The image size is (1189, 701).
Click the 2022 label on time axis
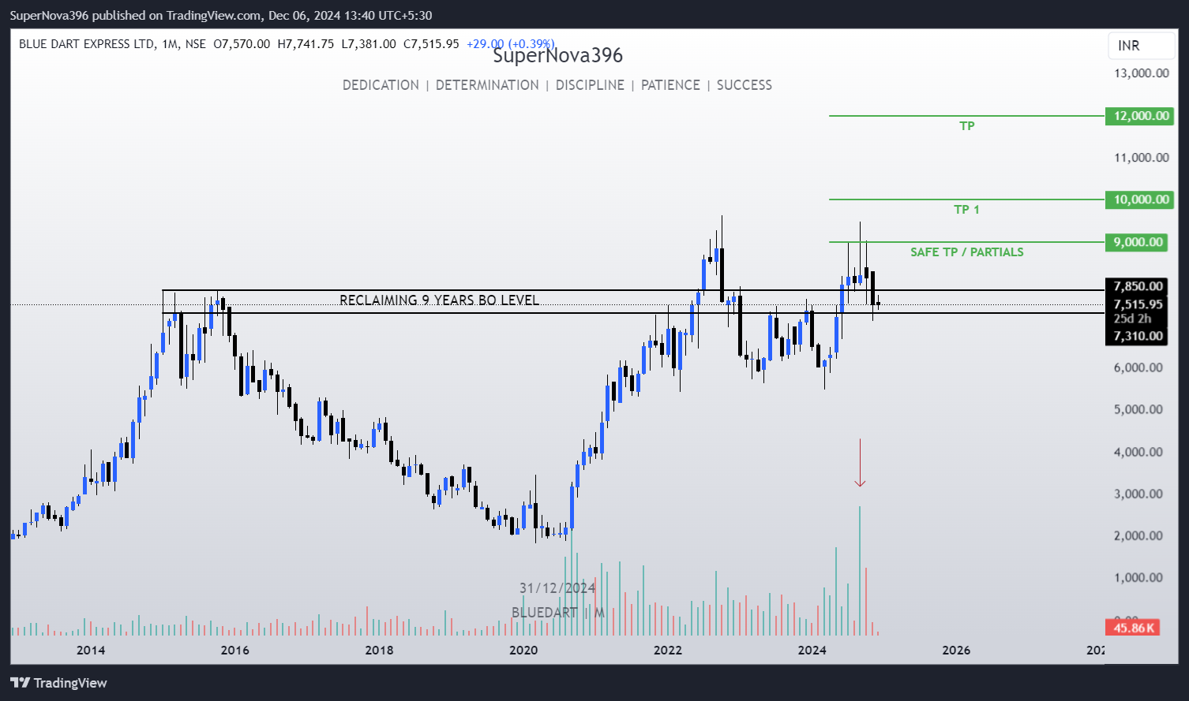pos(668,651)
